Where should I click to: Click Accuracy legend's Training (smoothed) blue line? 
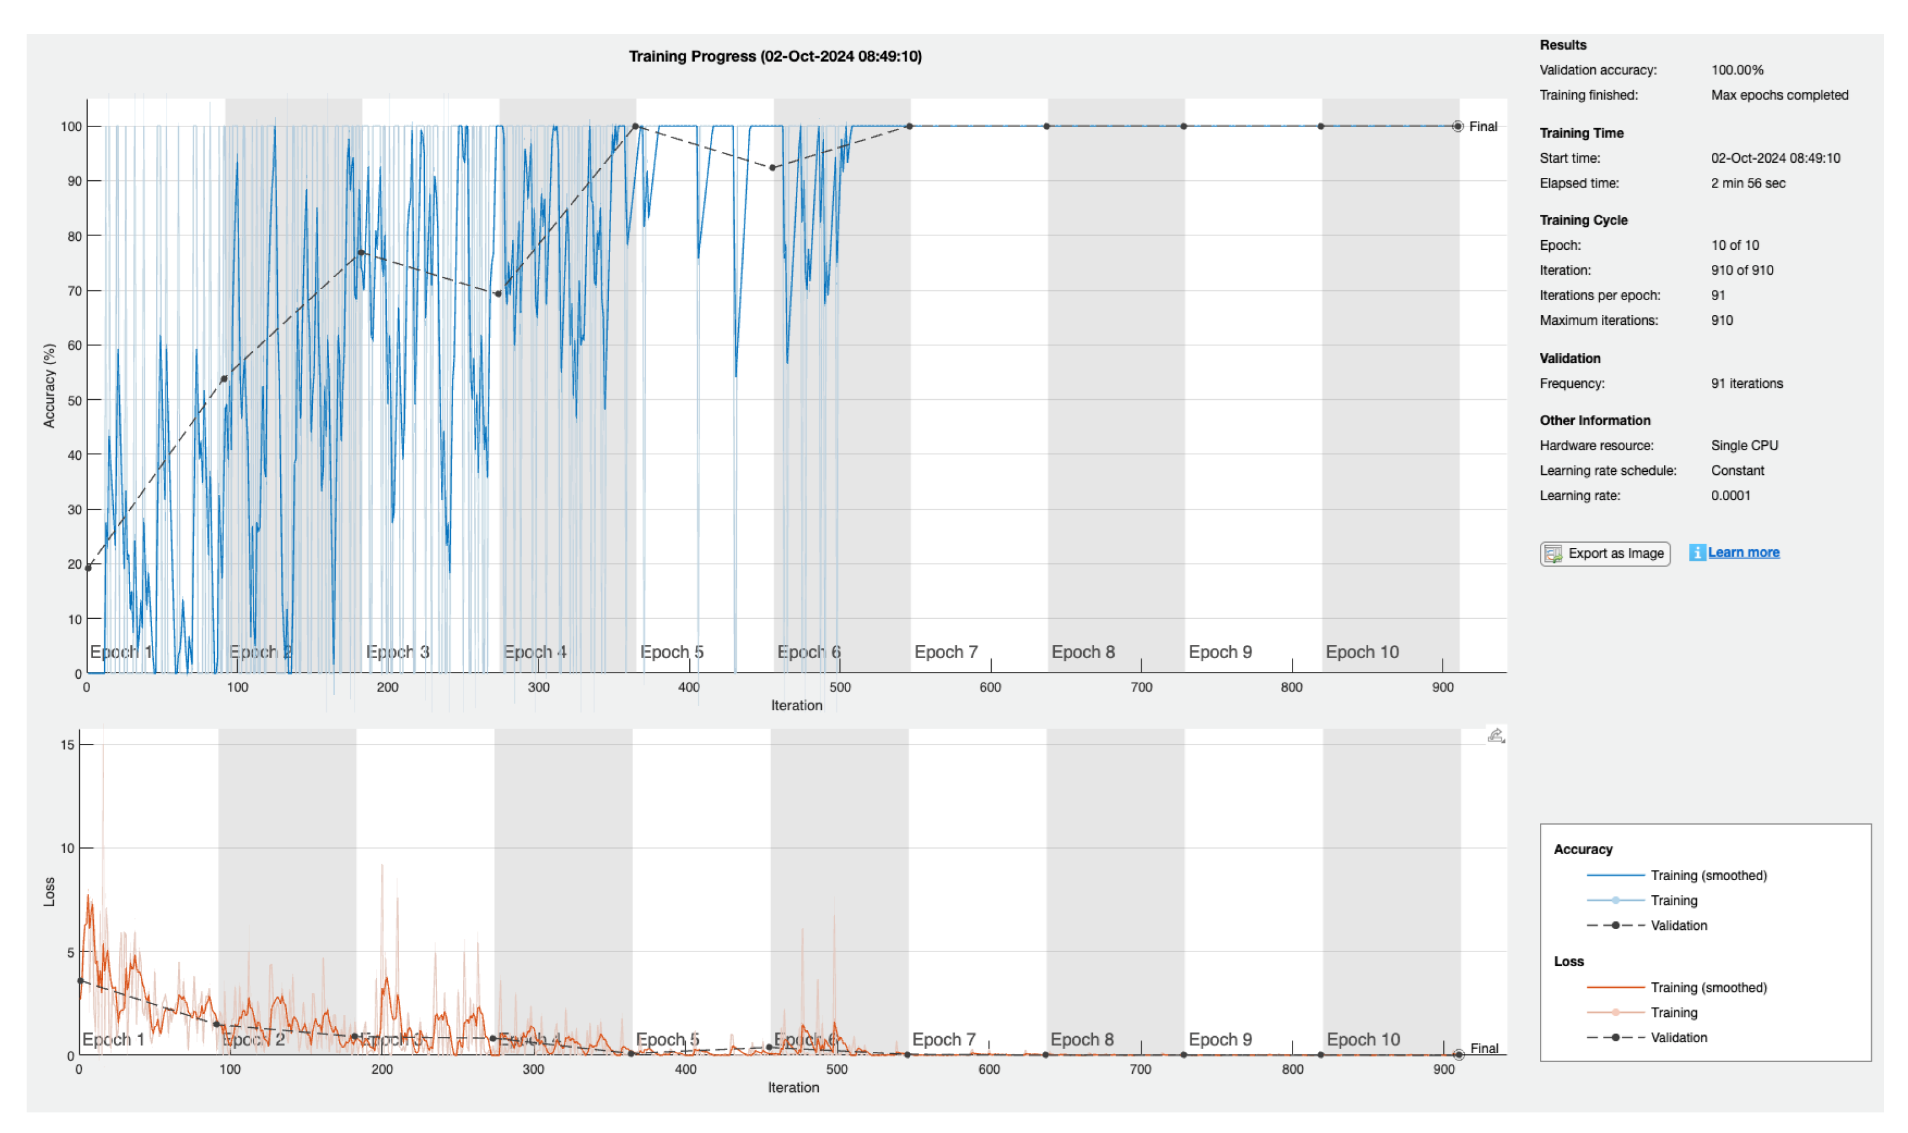1615,875
